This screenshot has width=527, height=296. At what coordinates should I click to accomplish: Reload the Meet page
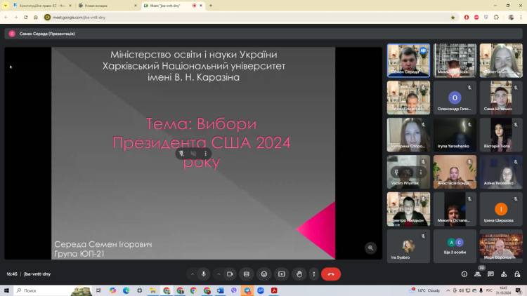click(25, 18)
